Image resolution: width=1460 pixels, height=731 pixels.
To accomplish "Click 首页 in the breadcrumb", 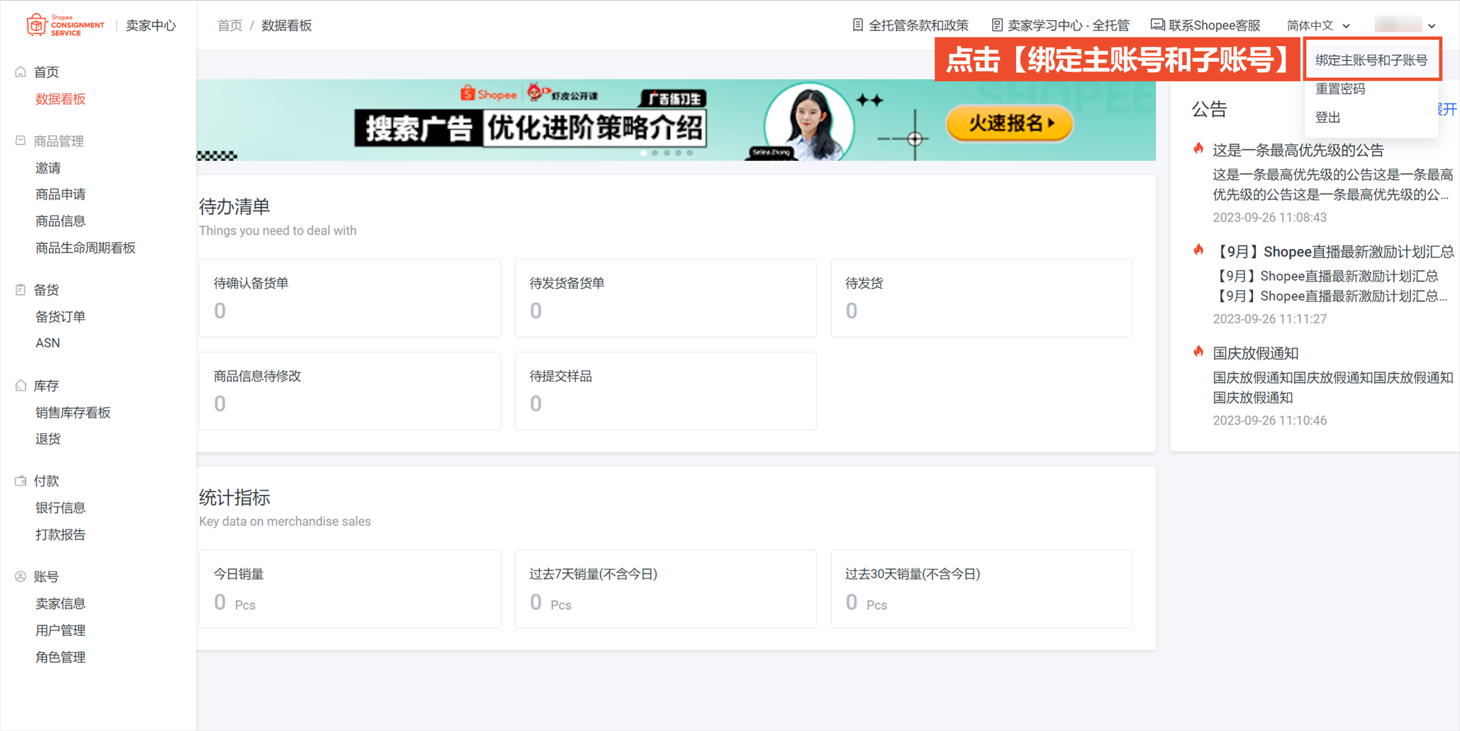I will pyautogui.click(x=229, y=26).
